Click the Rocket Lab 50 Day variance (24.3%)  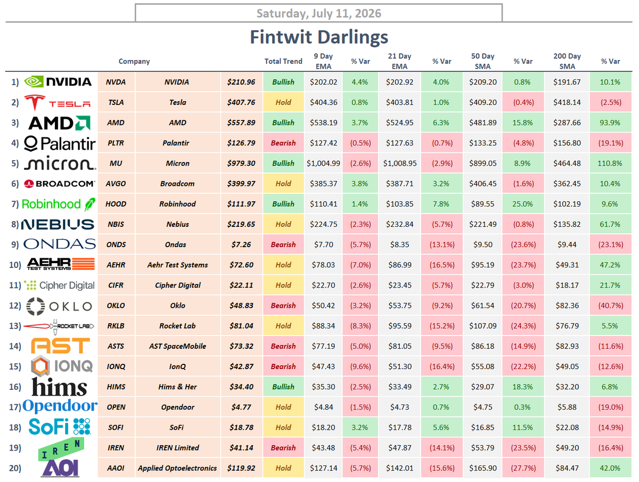point(523,326)
